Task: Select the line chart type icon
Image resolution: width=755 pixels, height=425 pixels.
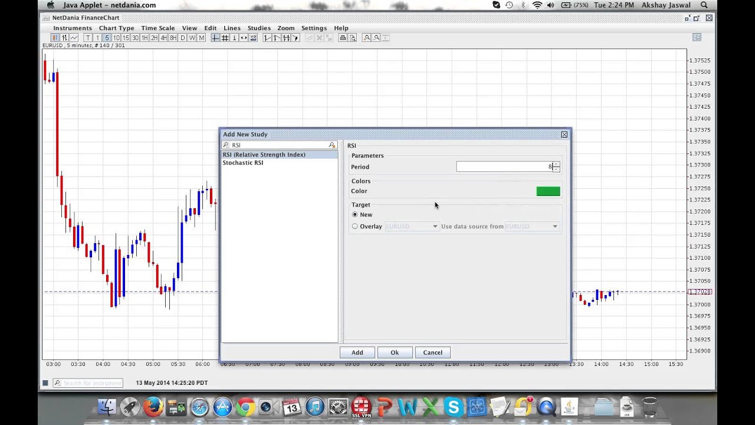Action: point(74,38)
